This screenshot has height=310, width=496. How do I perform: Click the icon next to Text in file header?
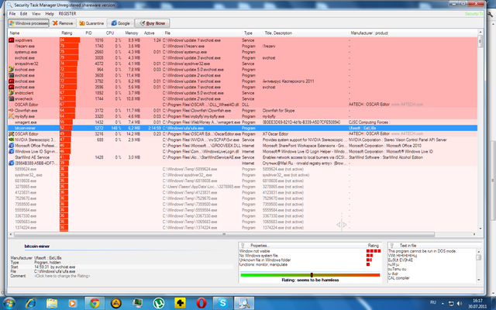(391, 246)
